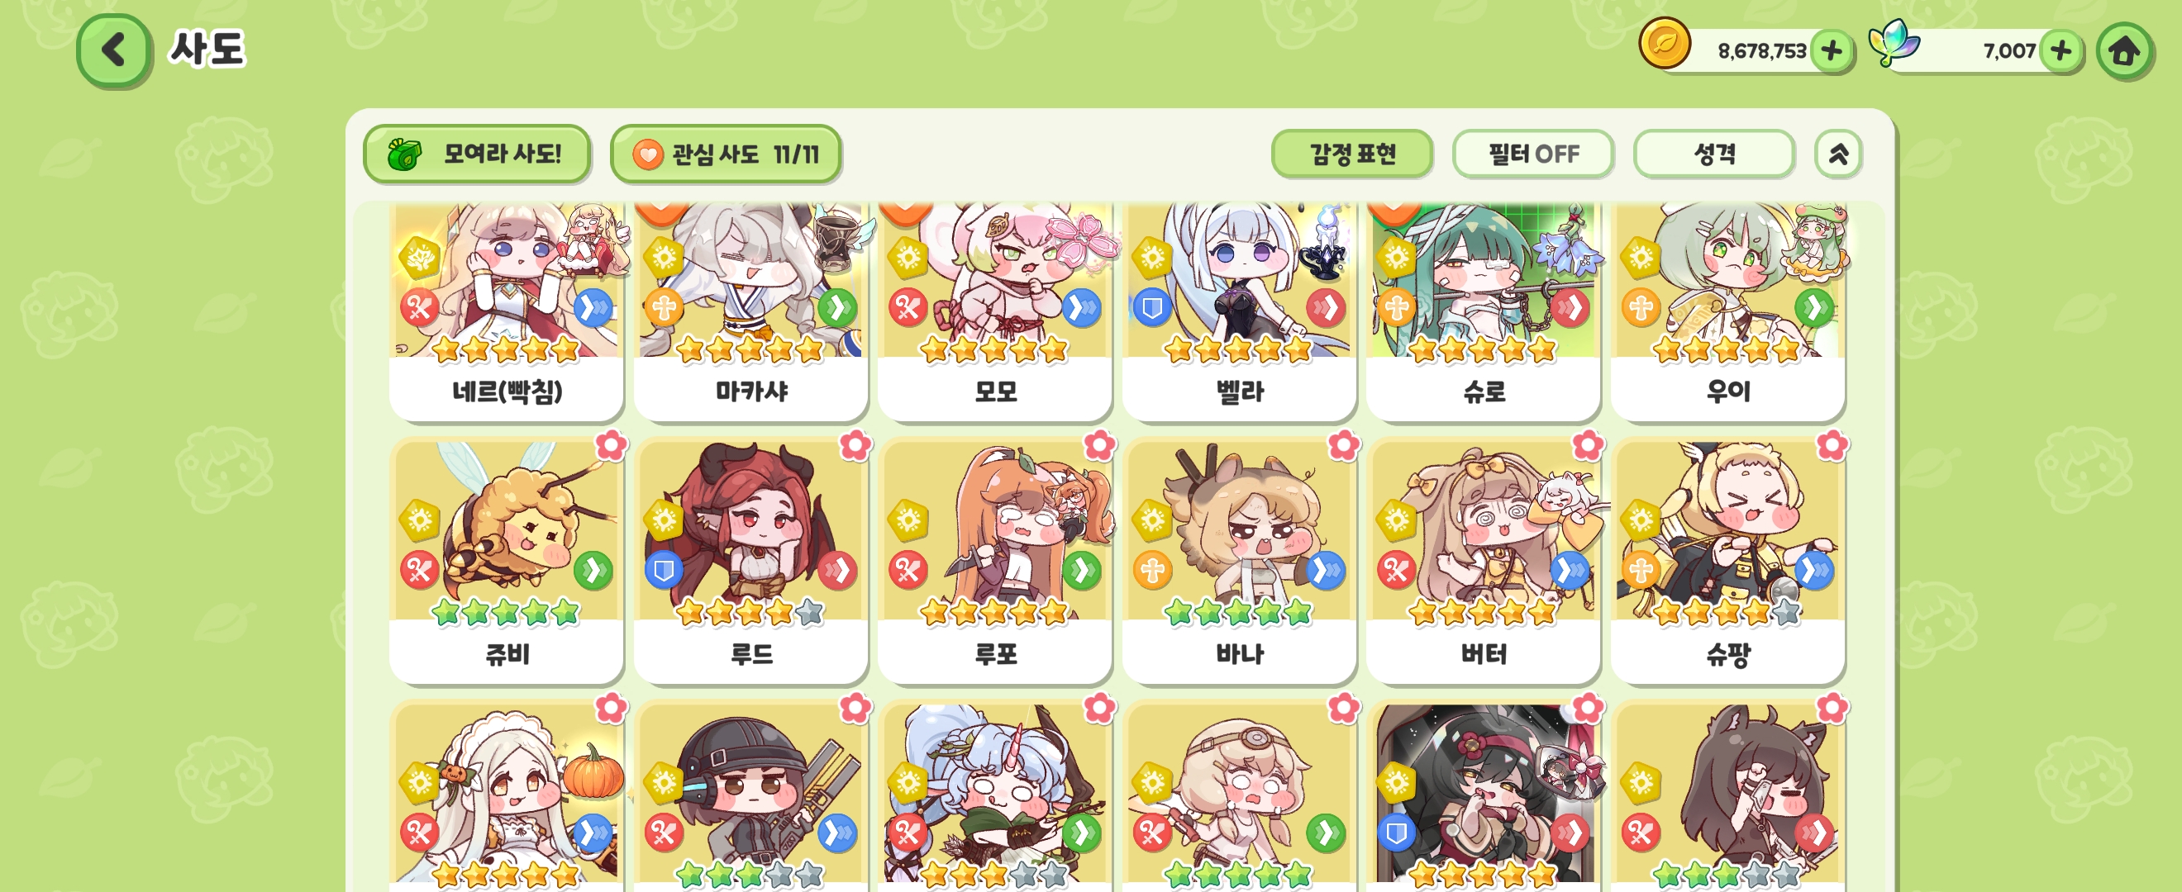The height and width of the screenshot is (892, 2182).
Task: Open the home screen via house icon
Action: pyautogui.click(x=2124, y=50)
